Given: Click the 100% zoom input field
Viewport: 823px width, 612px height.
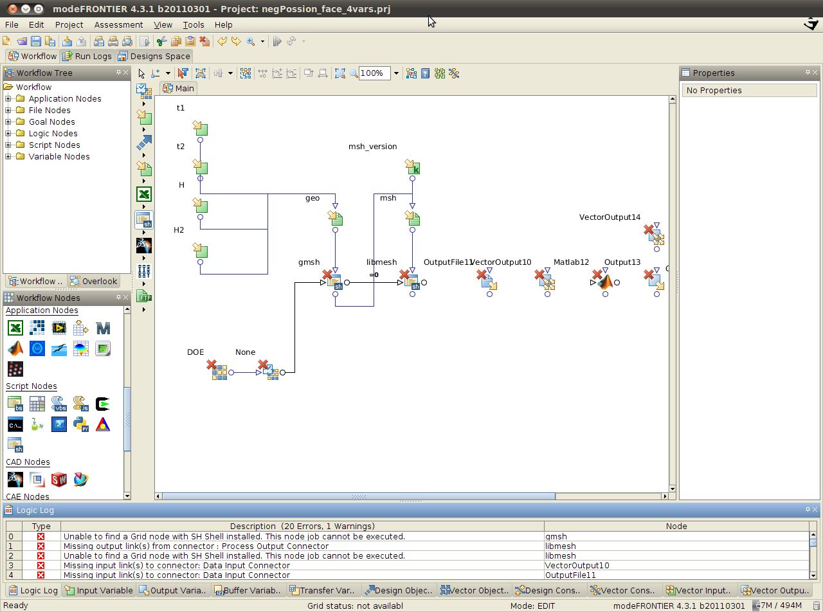Looking at the screenshot, I should [x=374, y=73].
